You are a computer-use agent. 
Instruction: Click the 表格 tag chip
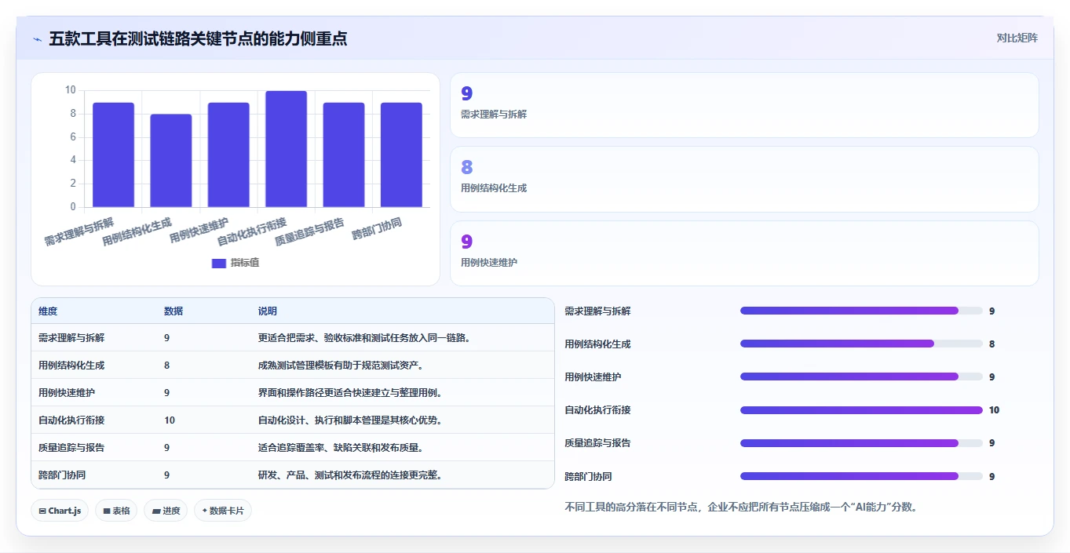coord(116,511)
